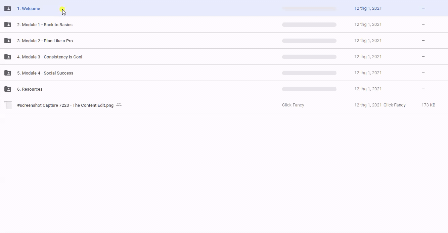Screen dimensions: 448x233
Task: Open the 6. Resources folder name
Action: (x=30, y=89)
